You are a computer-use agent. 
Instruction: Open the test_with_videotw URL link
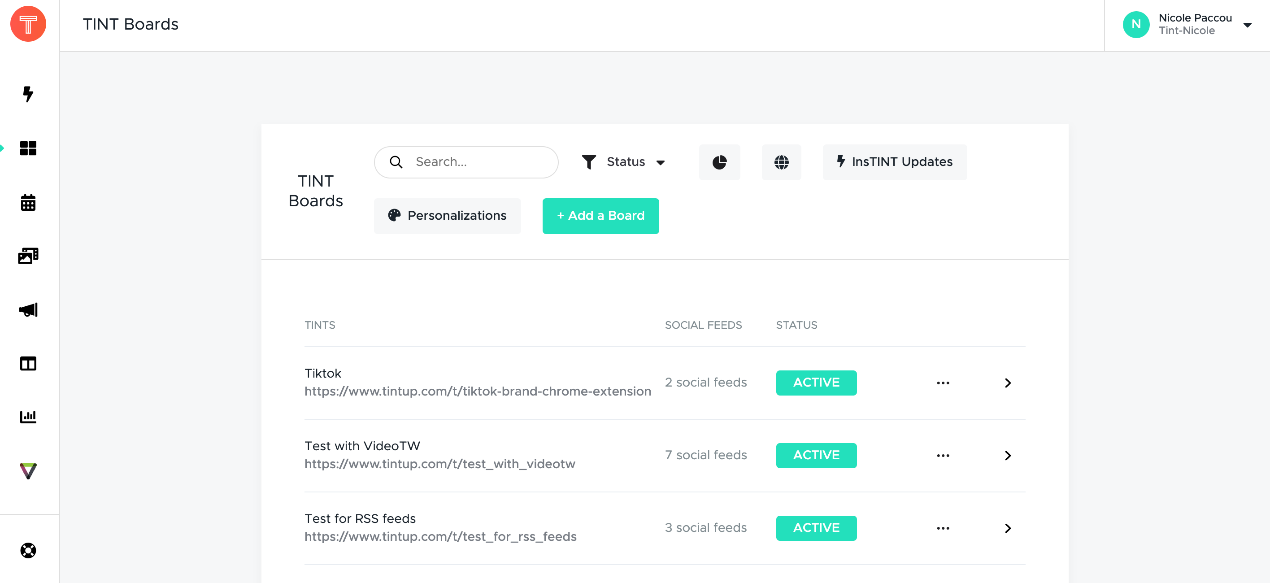click(x=440, y=464)
